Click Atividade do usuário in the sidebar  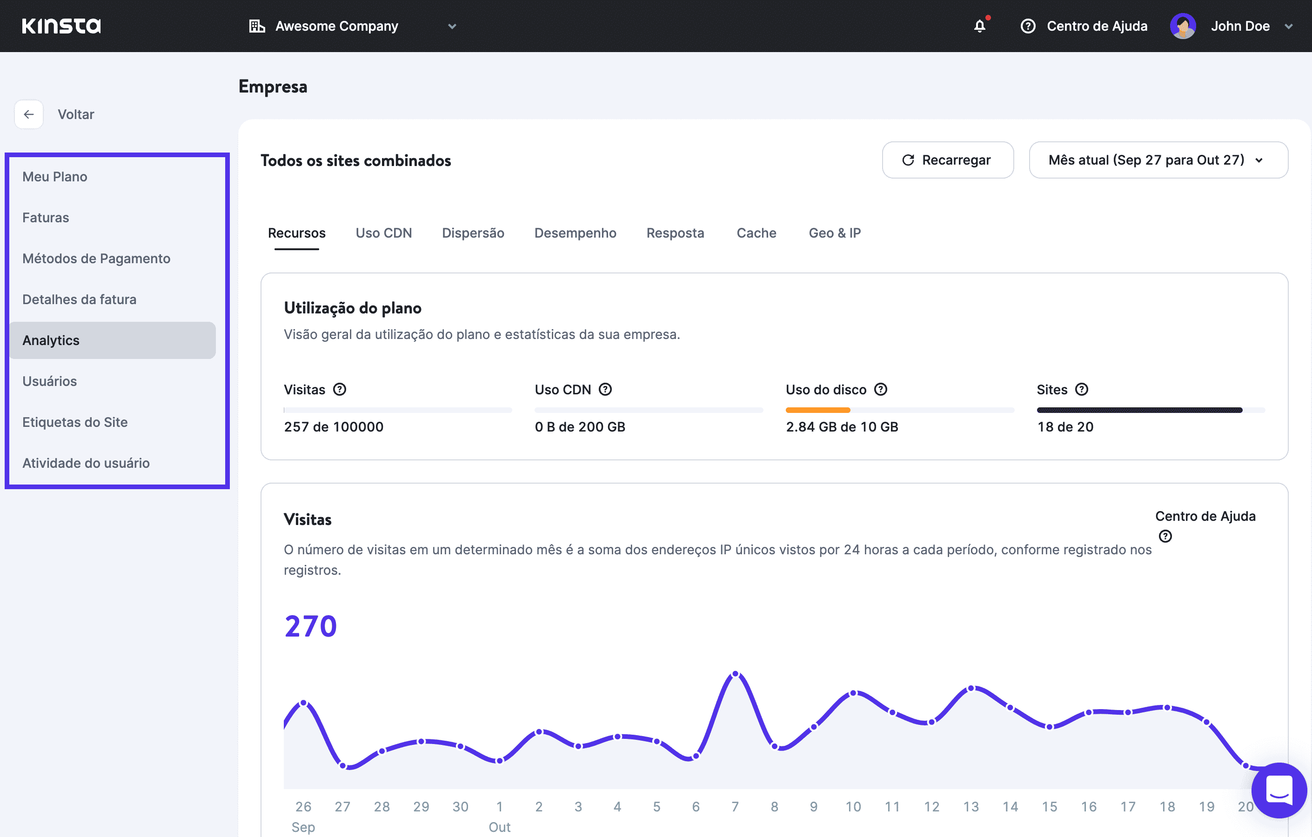pos(85,463)
